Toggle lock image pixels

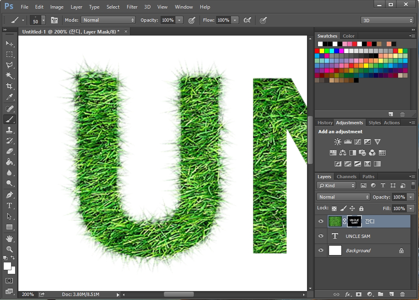343,208
